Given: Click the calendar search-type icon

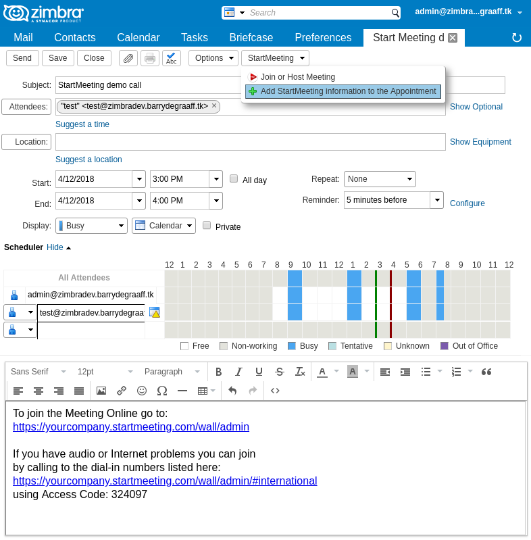Looking at the screenshot, I should (x=229, y=12).
